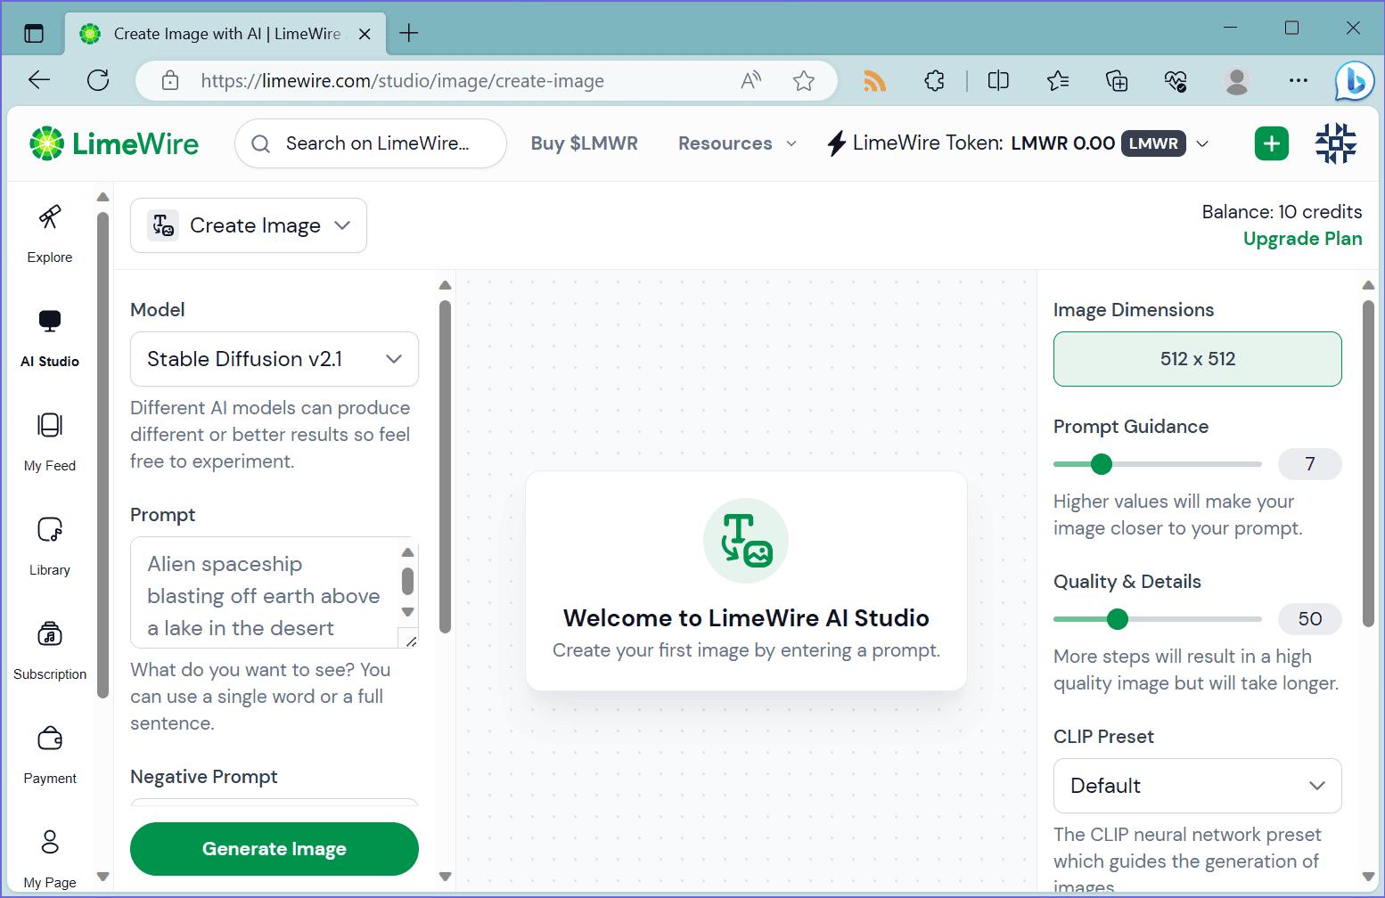Click the Tab actions menu icon
This screenshot has height=898, width=1385.
coord(34,34)
